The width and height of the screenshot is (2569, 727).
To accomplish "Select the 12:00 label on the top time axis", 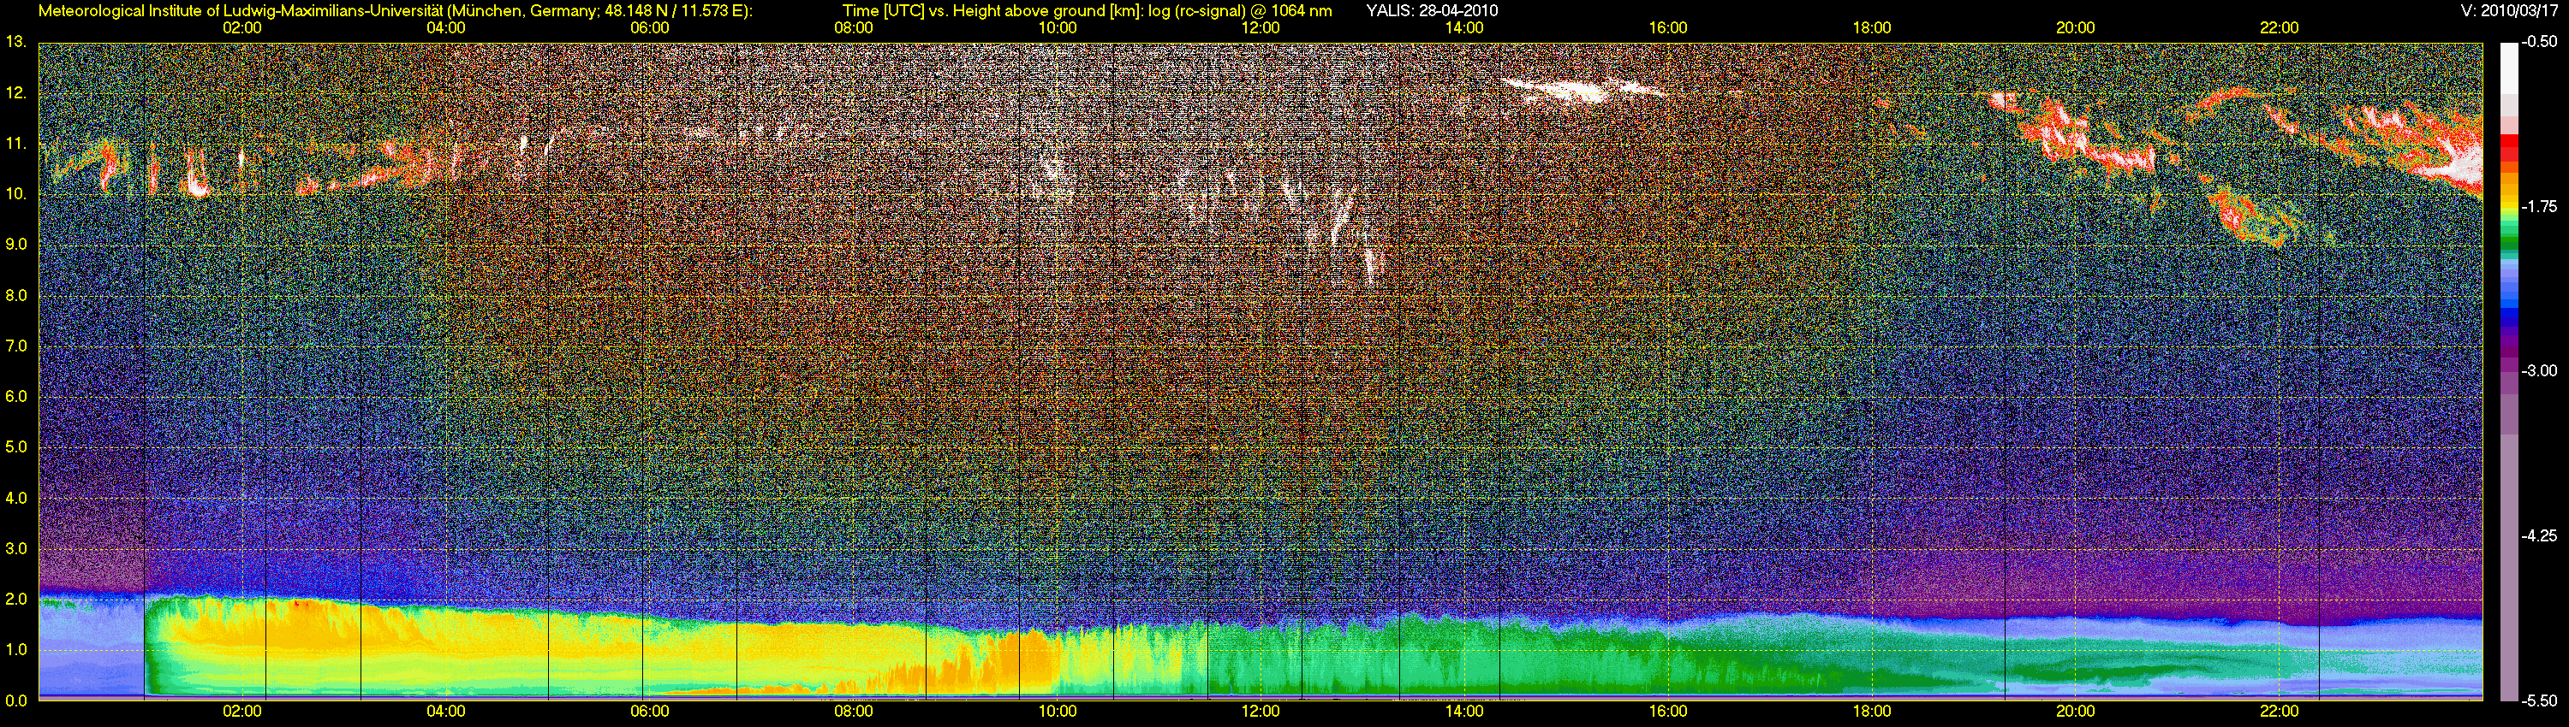I will (1261, 28).
